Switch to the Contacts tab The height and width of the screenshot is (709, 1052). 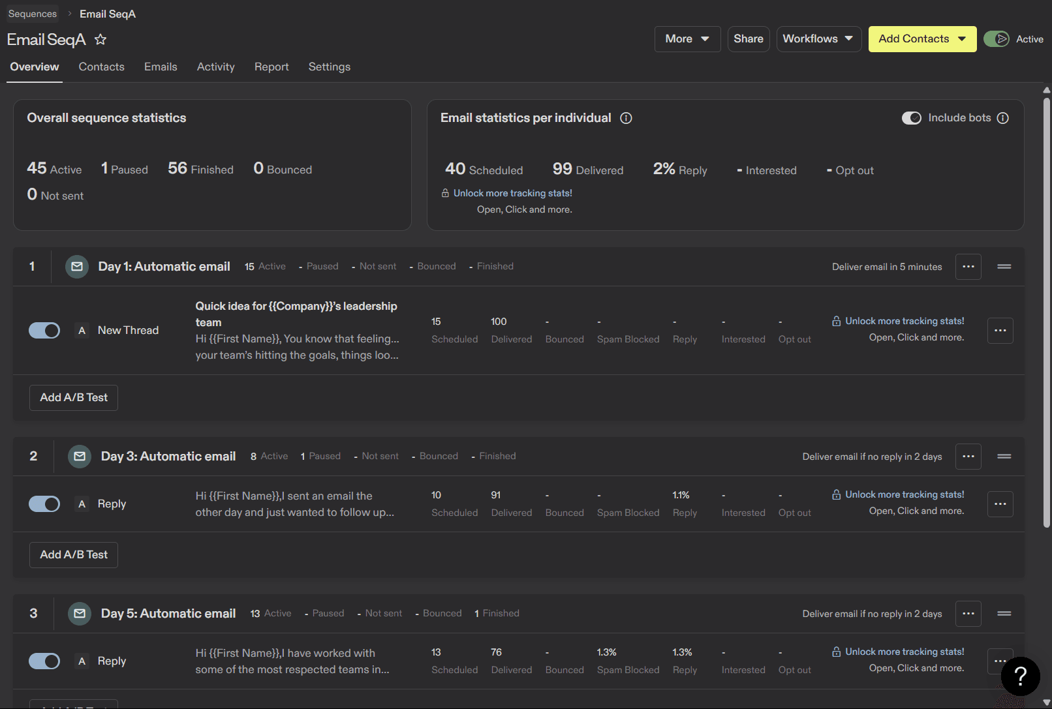pos(101,67)
